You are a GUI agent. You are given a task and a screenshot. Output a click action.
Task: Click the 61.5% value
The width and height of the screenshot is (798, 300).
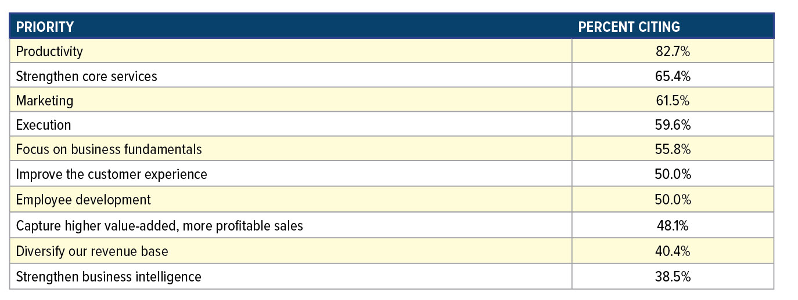673,100
